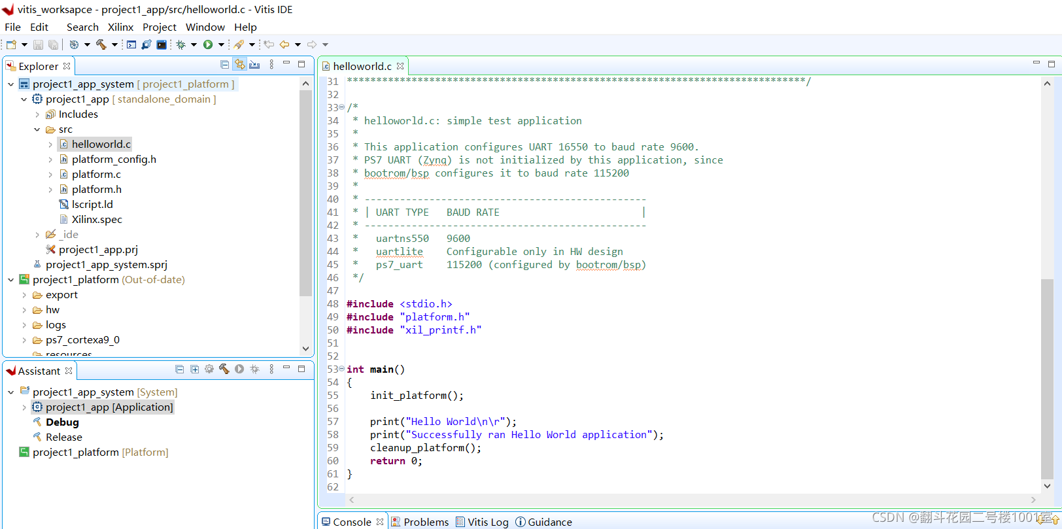Click the Forward arrow icon
Screen dimensions: 1062x529
312,44
